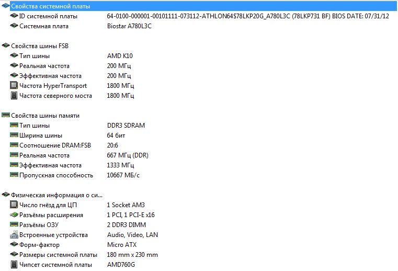This screenshot has width=398, height=271.
Task: Click memory icon next to Пропускная способность
Action: pos(14,175)
